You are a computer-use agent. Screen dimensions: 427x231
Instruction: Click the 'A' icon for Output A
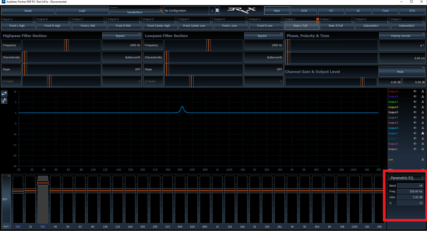coord(423,91)
